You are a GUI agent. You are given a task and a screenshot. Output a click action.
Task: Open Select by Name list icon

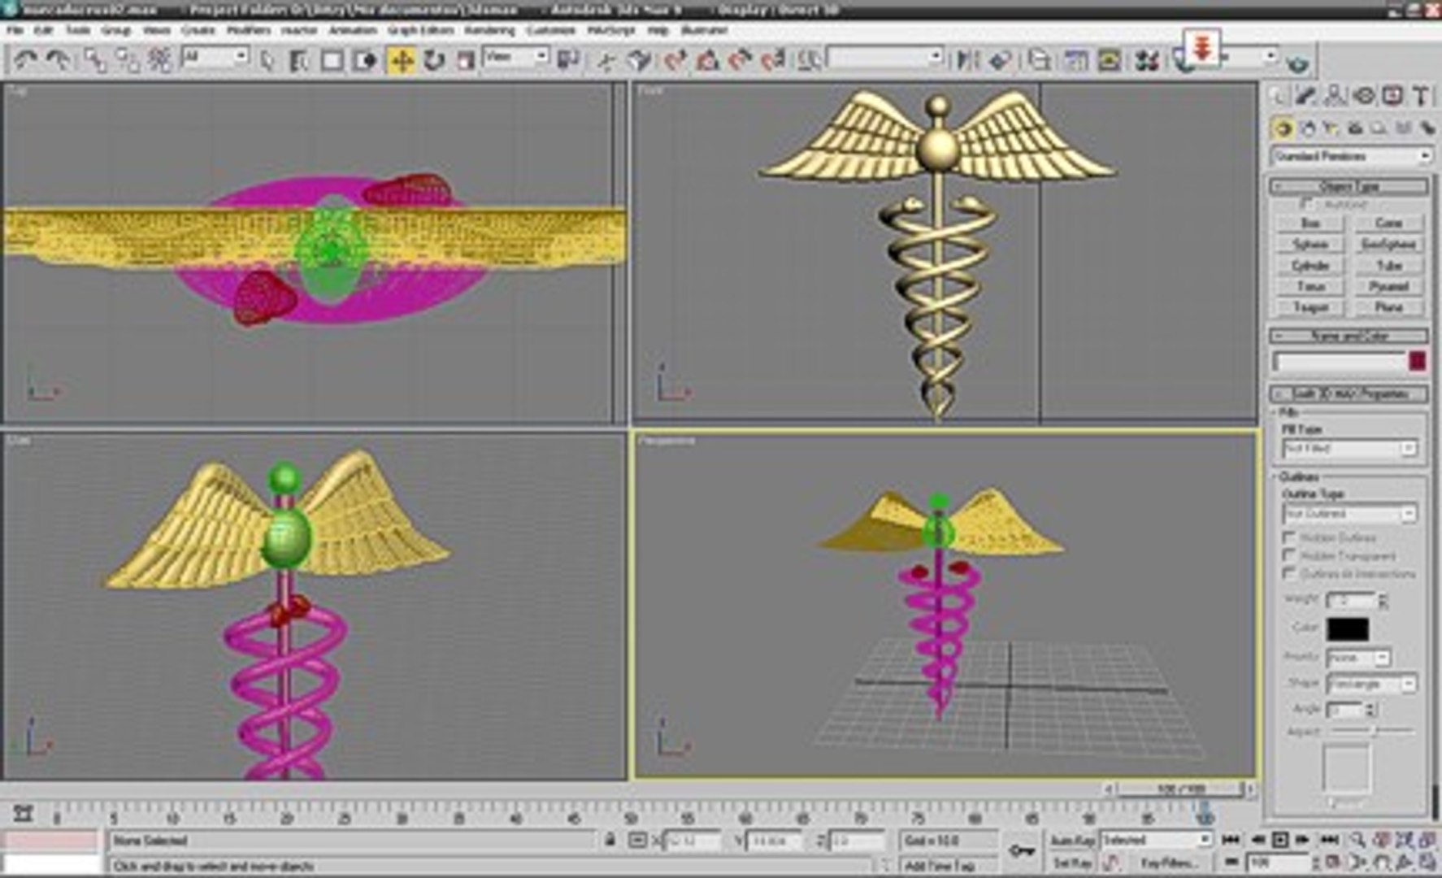[299, 61]
